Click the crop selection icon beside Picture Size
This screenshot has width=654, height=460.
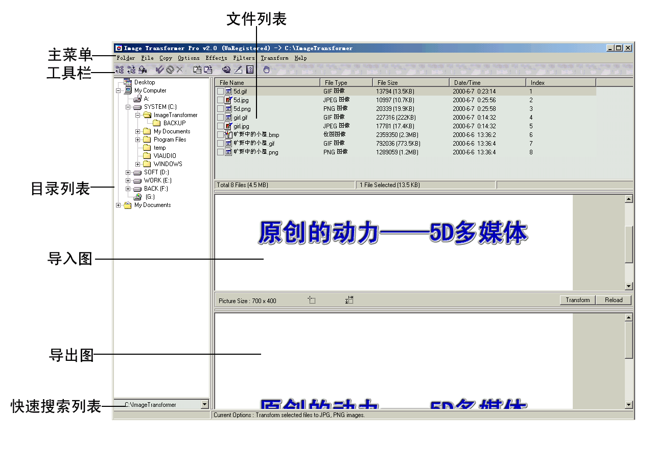pos(312,301)
